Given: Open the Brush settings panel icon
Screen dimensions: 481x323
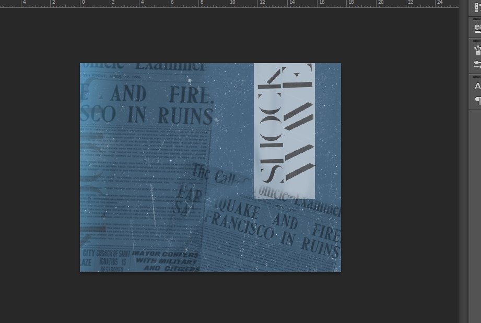Looking at the screenshot, I should (x=477, y=65).
